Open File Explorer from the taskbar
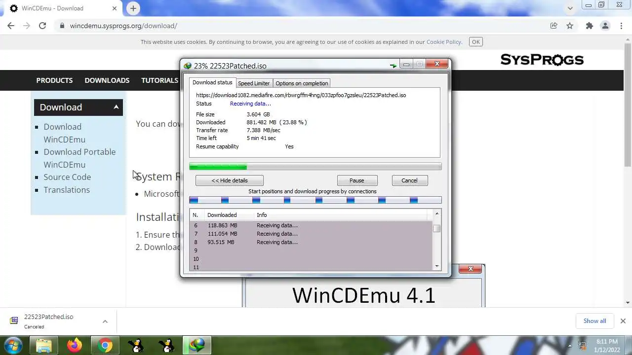632x355 pixels. click(x=43, y=345)
